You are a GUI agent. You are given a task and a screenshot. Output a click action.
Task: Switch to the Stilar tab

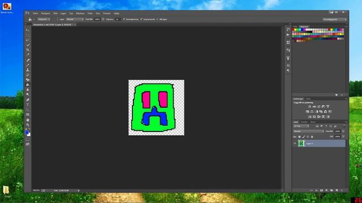click(x=308, y=99)
